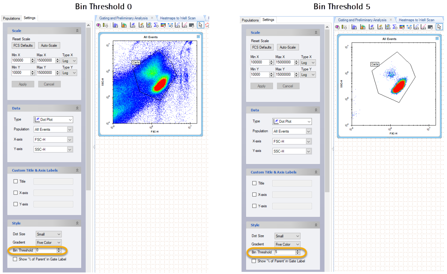
Task: Click Min X field showing 100000 in left Bin Threshold 0 panel
Action: (x=23, y=60)
